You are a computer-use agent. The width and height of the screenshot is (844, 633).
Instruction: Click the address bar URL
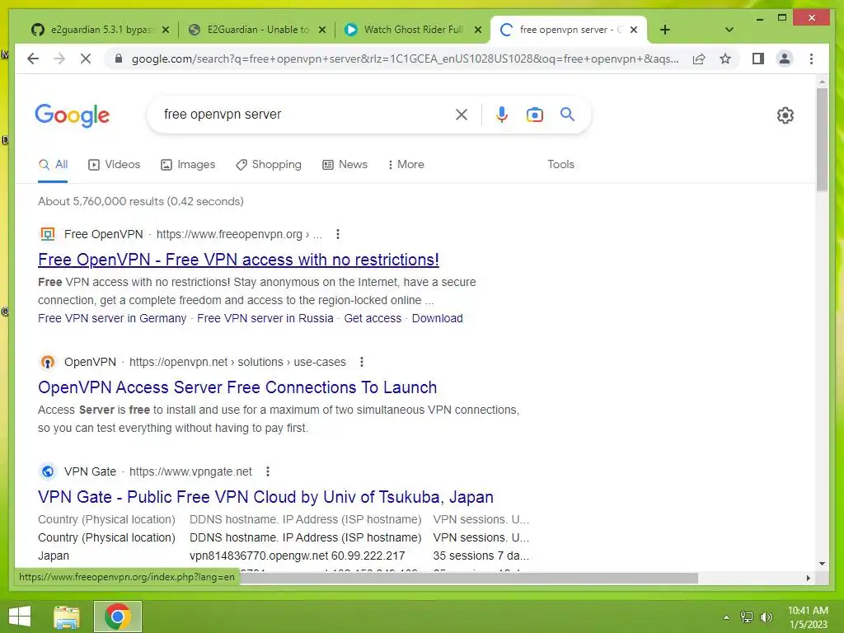[x=405, y=59]
